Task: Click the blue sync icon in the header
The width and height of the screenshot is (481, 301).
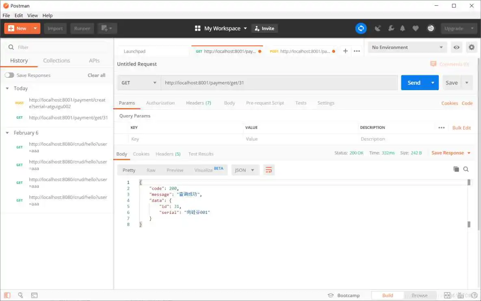Action: [x=361, y=28]
